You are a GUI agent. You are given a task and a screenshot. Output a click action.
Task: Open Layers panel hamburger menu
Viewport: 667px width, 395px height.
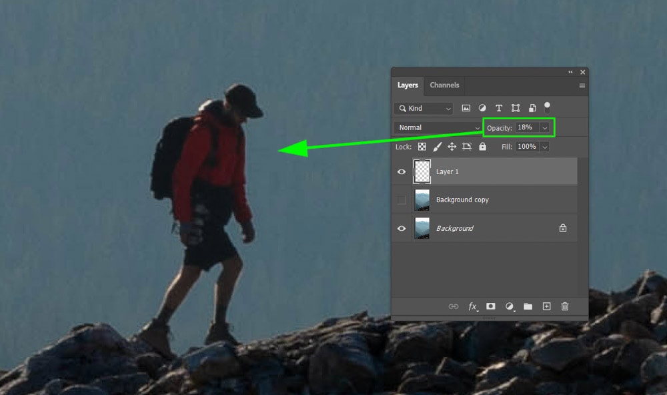pyautogui.click(x=582, y=85)
